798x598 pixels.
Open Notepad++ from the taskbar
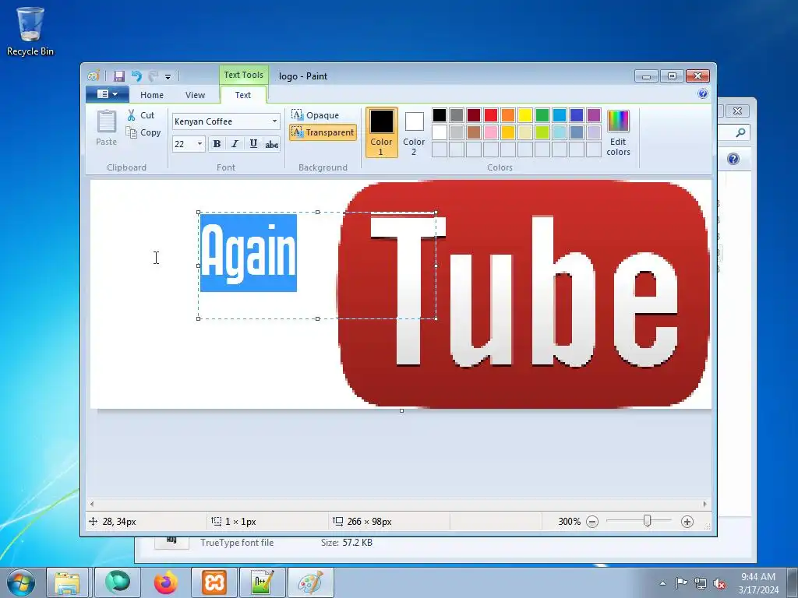[262, 582]
